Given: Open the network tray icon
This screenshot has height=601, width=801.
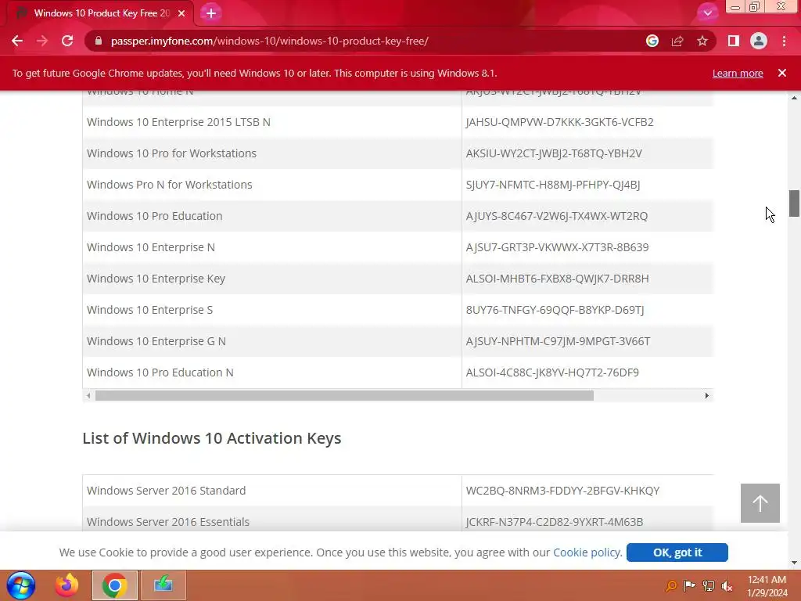Looking at the screenshot, I should point(708,585).
